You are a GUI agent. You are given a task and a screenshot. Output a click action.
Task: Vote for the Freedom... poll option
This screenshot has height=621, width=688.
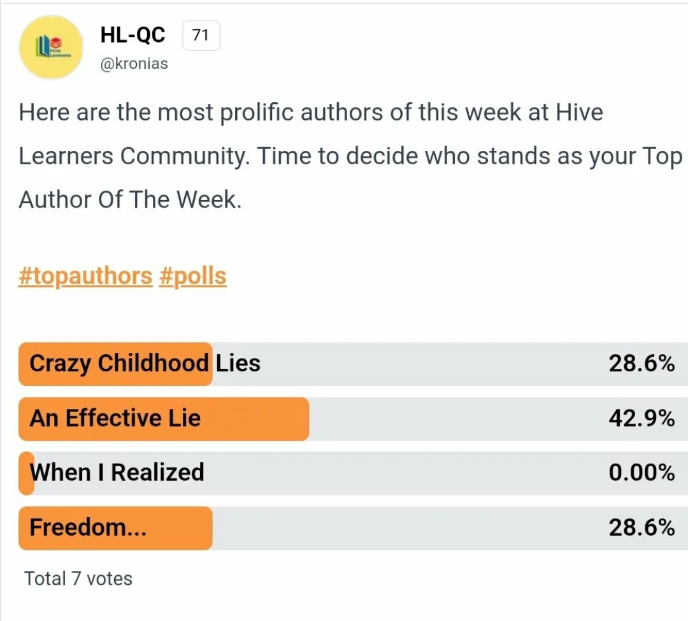(353, 528)
